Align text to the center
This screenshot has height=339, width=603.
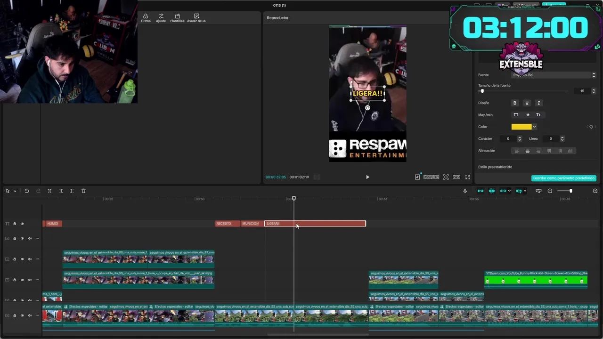528,151
